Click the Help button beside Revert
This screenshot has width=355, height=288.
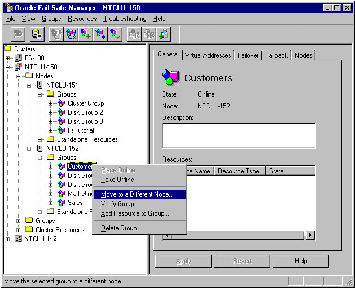pos(301,261)
